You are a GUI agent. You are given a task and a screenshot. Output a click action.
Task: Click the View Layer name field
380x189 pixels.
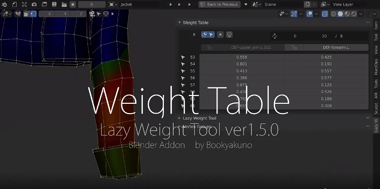349,4
